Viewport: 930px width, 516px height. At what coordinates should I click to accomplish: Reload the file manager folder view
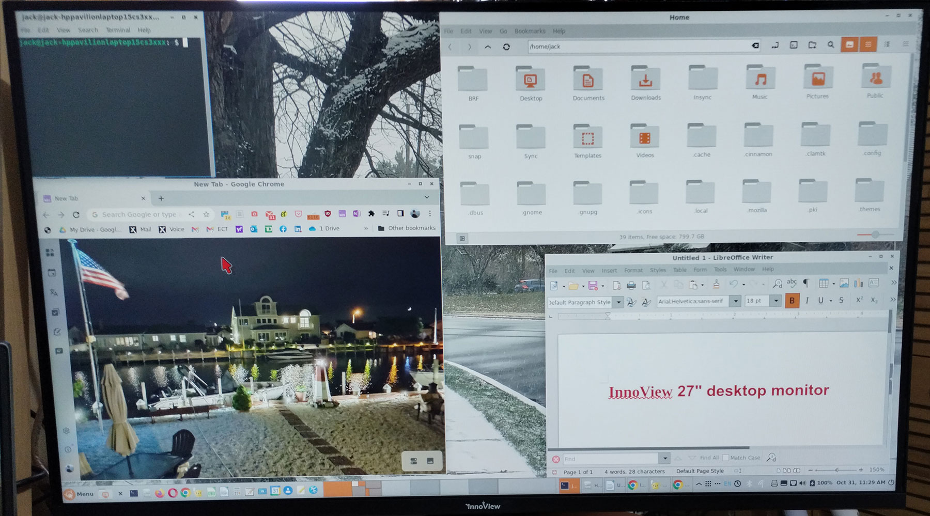pos(506,46)
